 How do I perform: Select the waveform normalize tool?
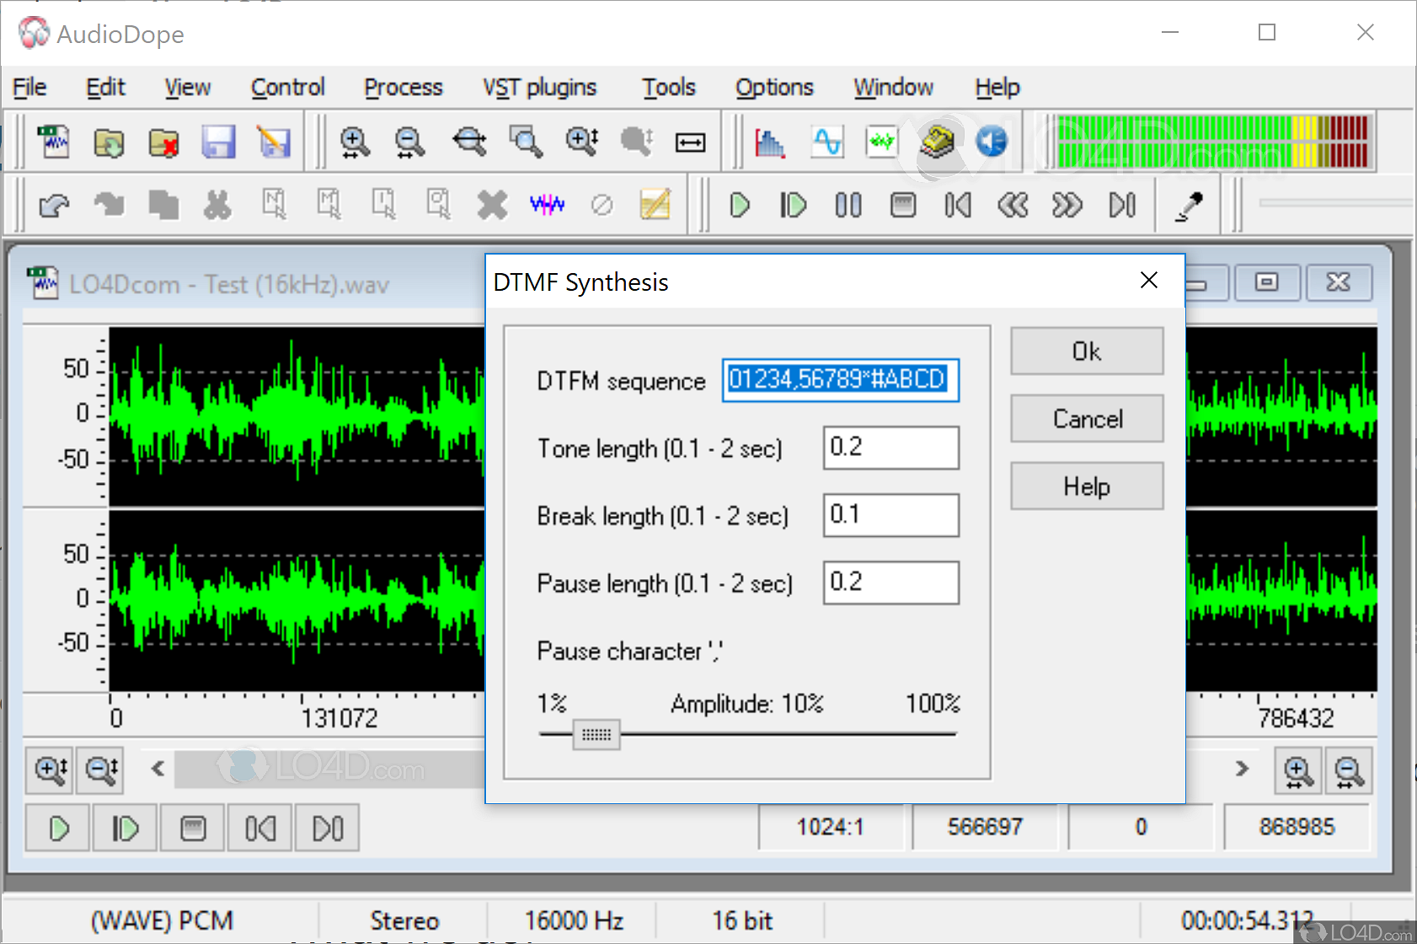881,142
